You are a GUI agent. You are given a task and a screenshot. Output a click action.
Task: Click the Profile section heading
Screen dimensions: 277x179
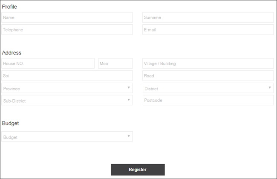[10, 7]
